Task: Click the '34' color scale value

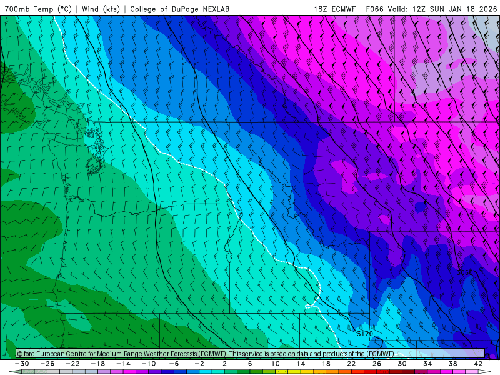Action: [427, 364]
